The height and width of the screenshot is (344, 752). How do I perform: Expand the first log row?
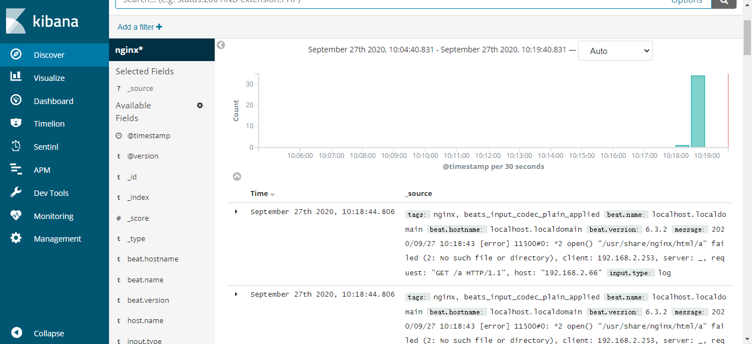[236, 212]
